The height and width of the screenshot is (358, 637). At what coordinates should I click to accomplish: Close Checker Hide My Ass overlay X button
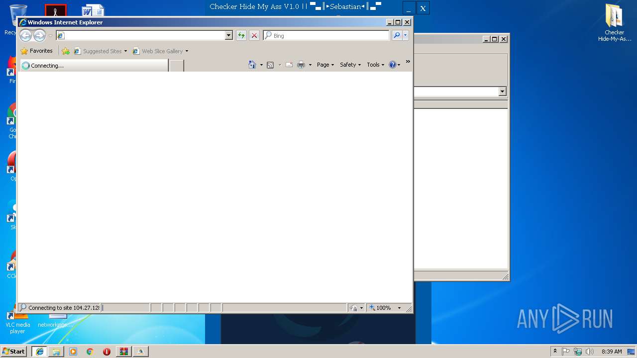tap(423, 8)
